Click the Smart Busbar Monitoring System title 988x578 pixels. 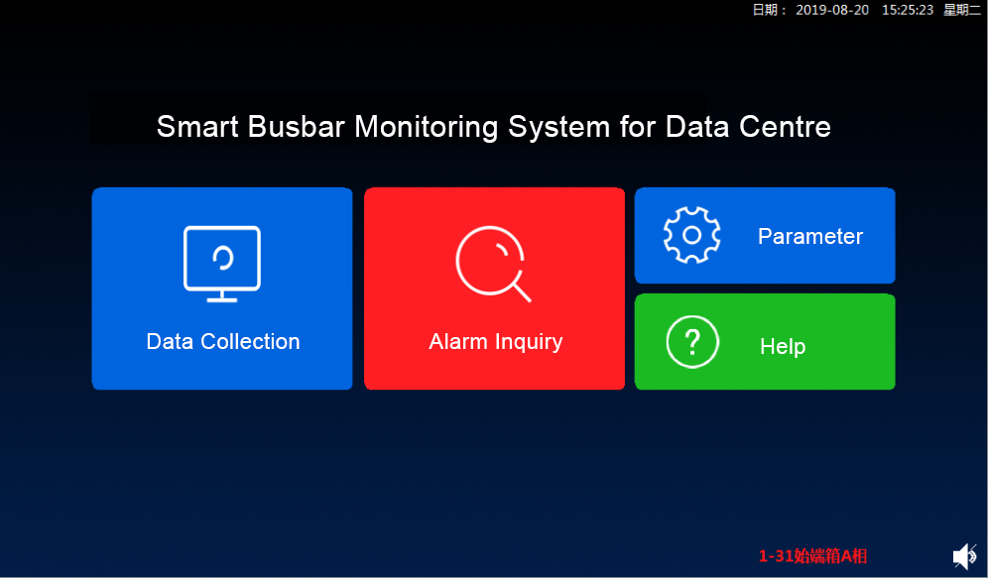[493, 127]
